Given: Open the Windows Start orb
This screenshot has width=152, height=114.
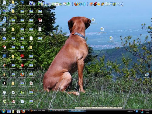Looking at the screenshot, I should pyautogui.click(x=3, y=111).
